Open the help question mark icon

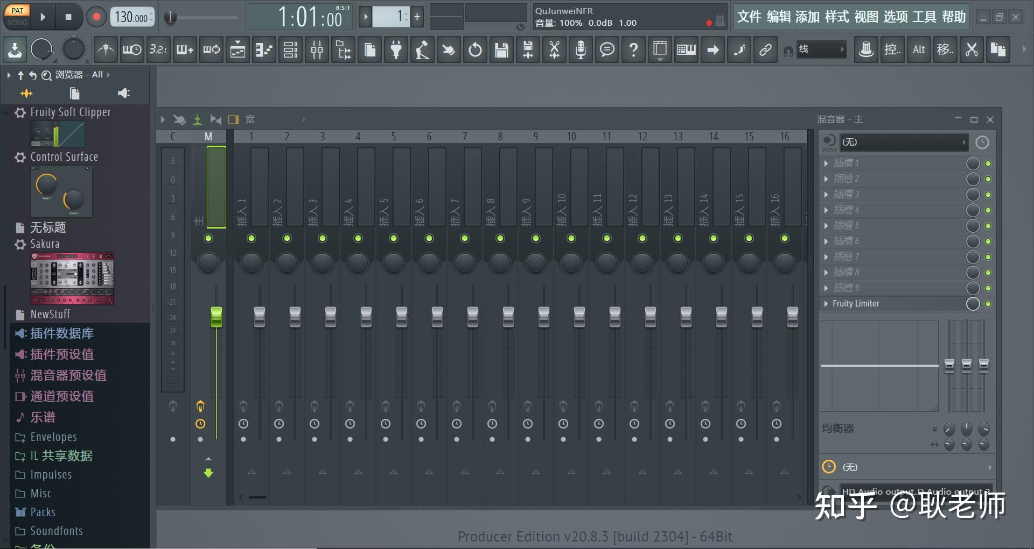(x=633, y=50)
